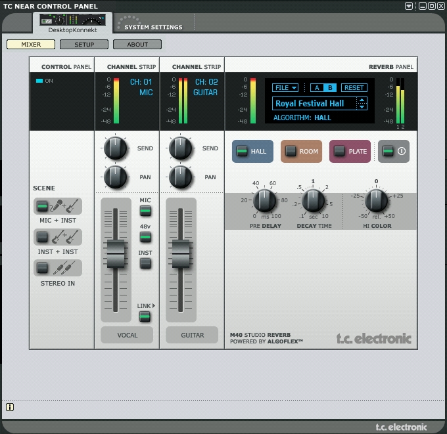Click the PRE DELAY knob
The width and height of the screenshot is (447, 434).
pos(265,200)
